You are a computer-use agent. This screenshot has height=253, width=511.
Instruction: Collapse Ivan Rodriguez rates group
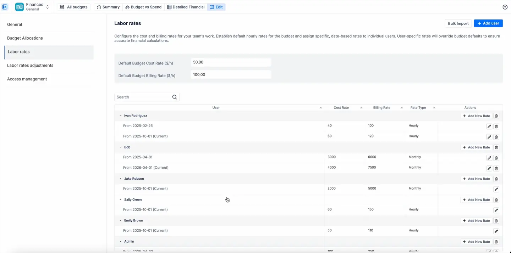click(121, 116)
